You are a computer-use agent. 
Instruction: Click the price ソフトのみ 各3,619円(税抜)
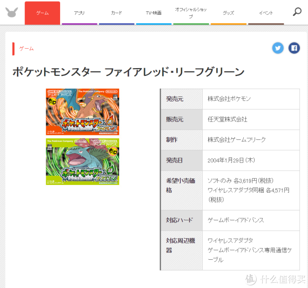240,180
